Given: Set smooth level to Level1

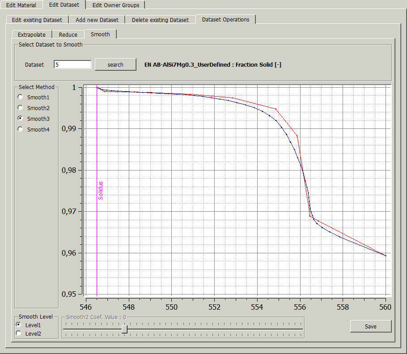Looking at the screenshot, I should (x=18, y=325).
